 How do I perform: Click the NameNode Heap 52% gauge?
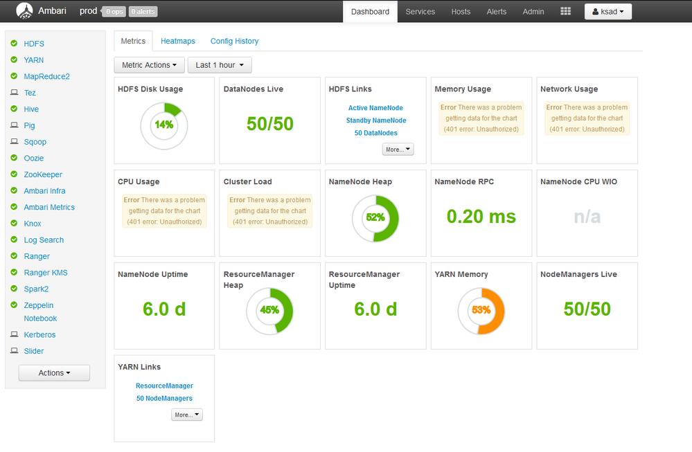[375, 219]
